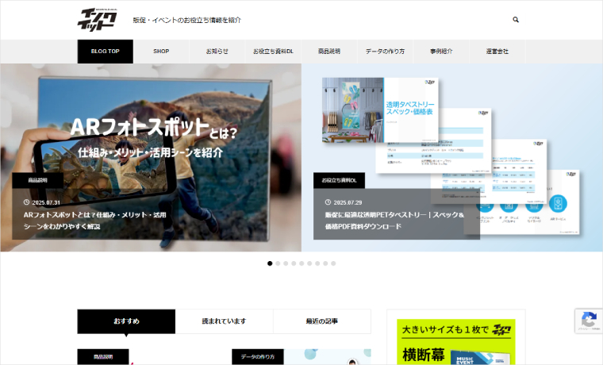Switch to the 読まれています tab
The image size is (603, 365).
pyautogui.click(x=224, y=321)
